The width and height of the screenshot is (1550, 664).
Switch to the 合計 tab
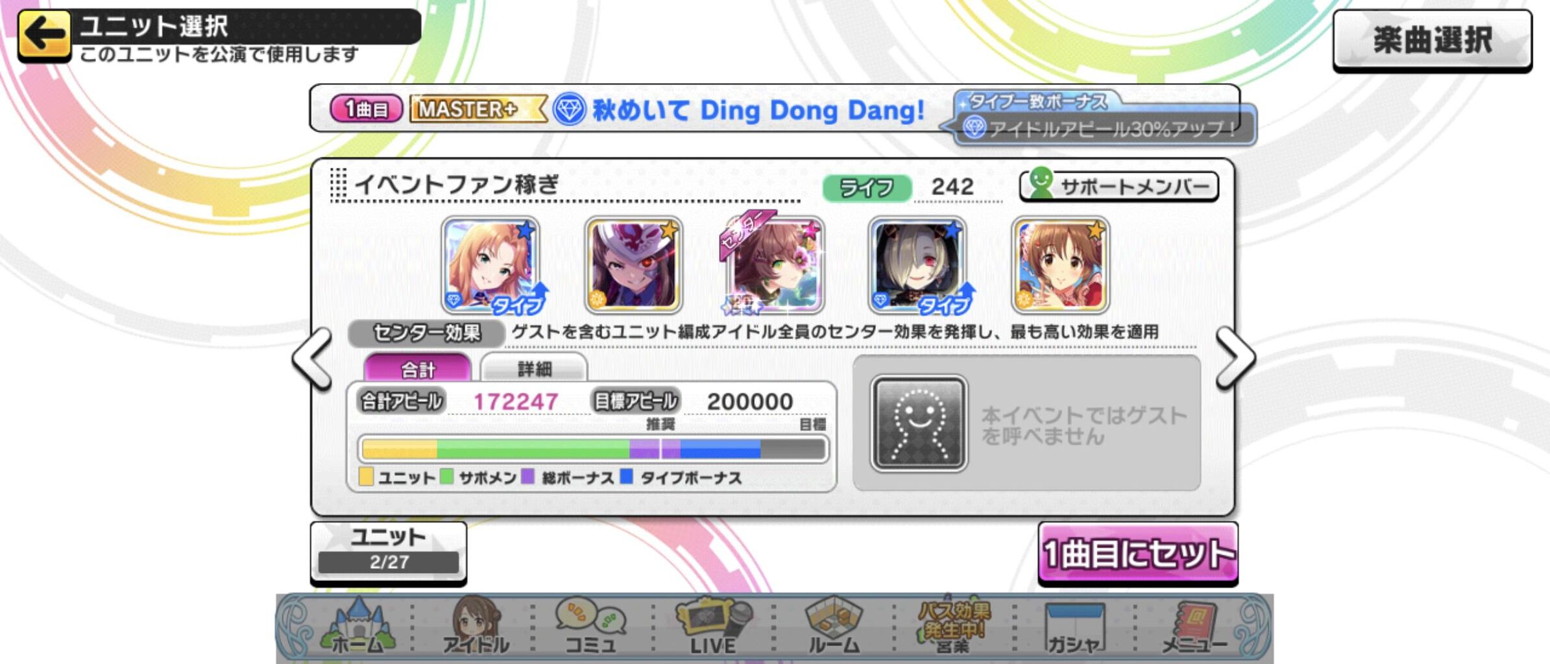click(x=418, y=369)
